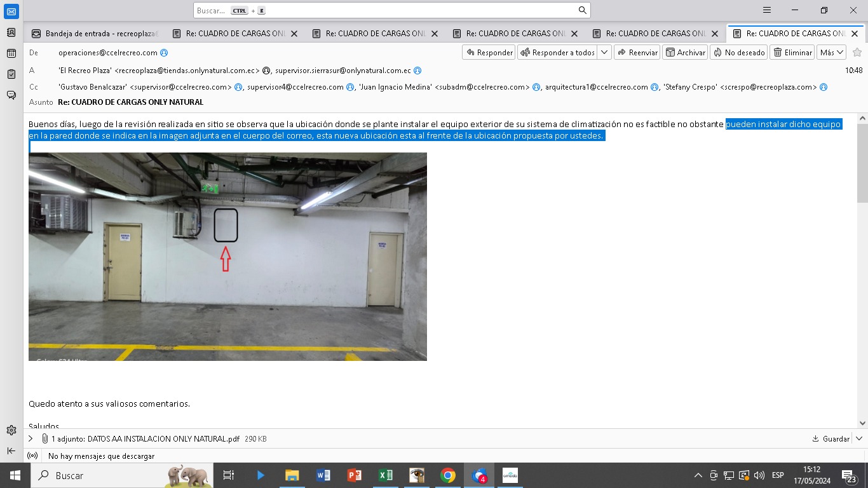Screen dimensions: 868x488
Task: Click contact icon beside operaciones@ccelrecreo.com
Action: click(164, 53)
